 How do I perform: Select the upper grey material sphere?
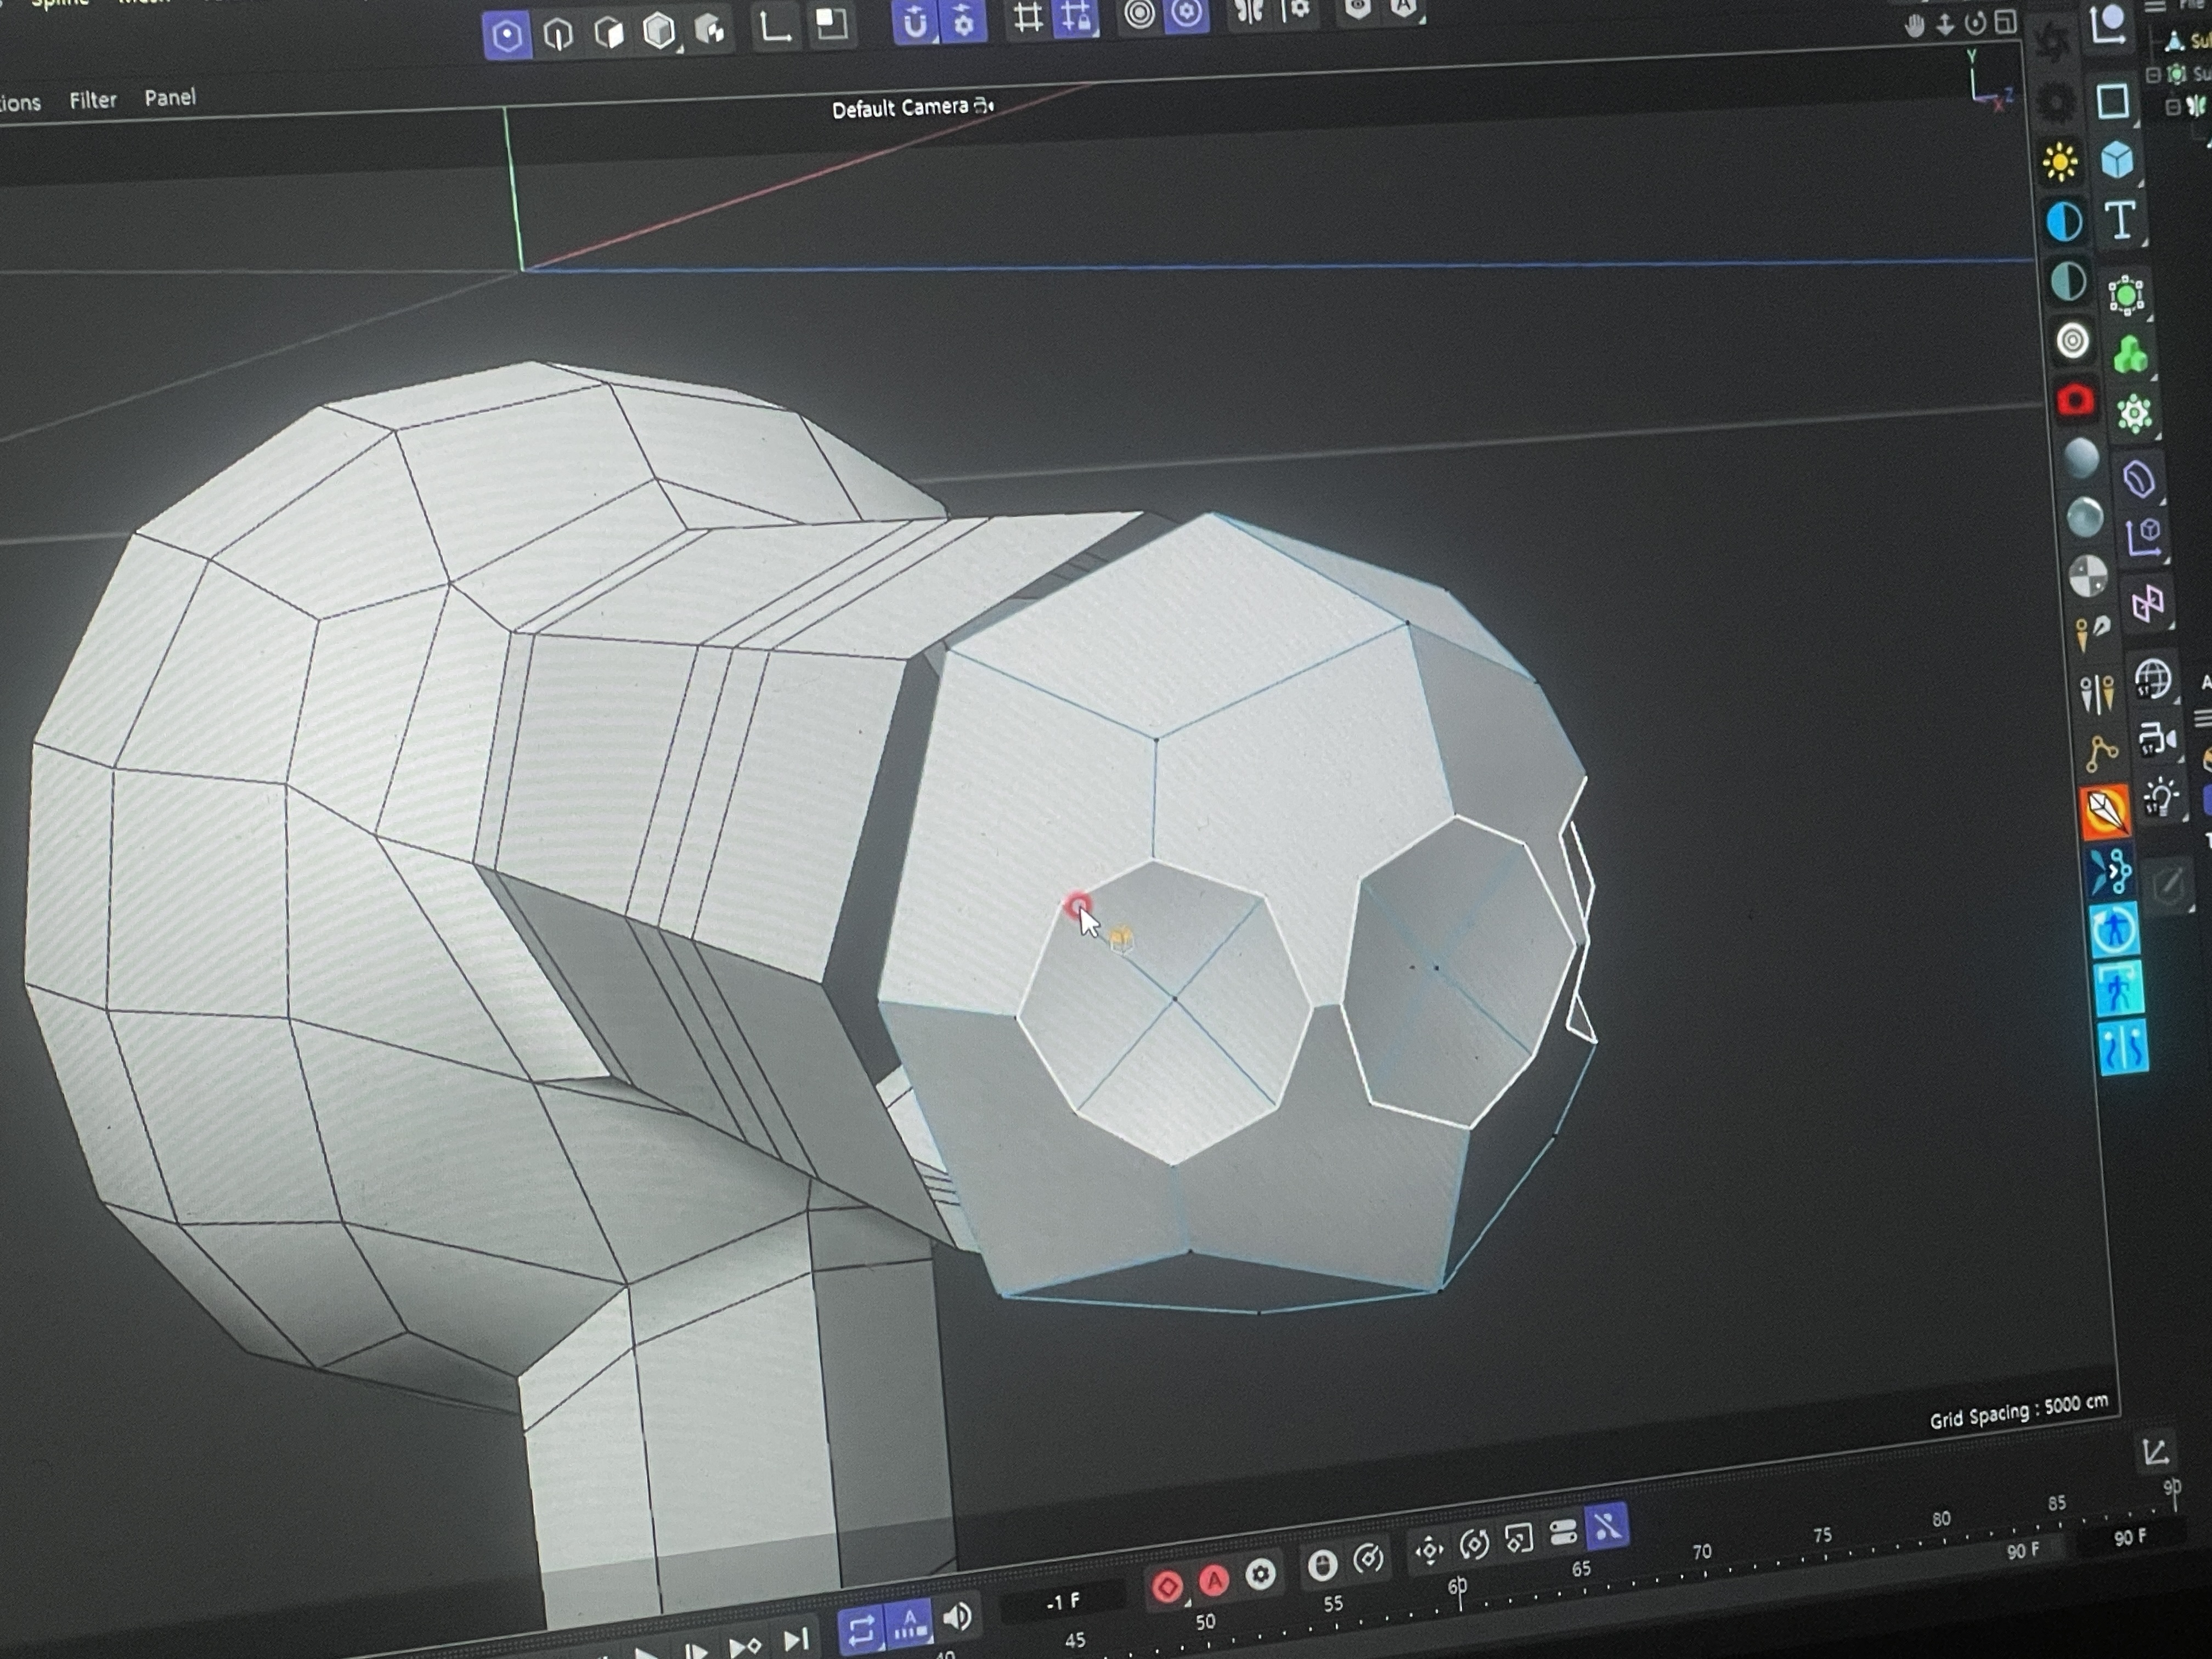[2081, 459]
